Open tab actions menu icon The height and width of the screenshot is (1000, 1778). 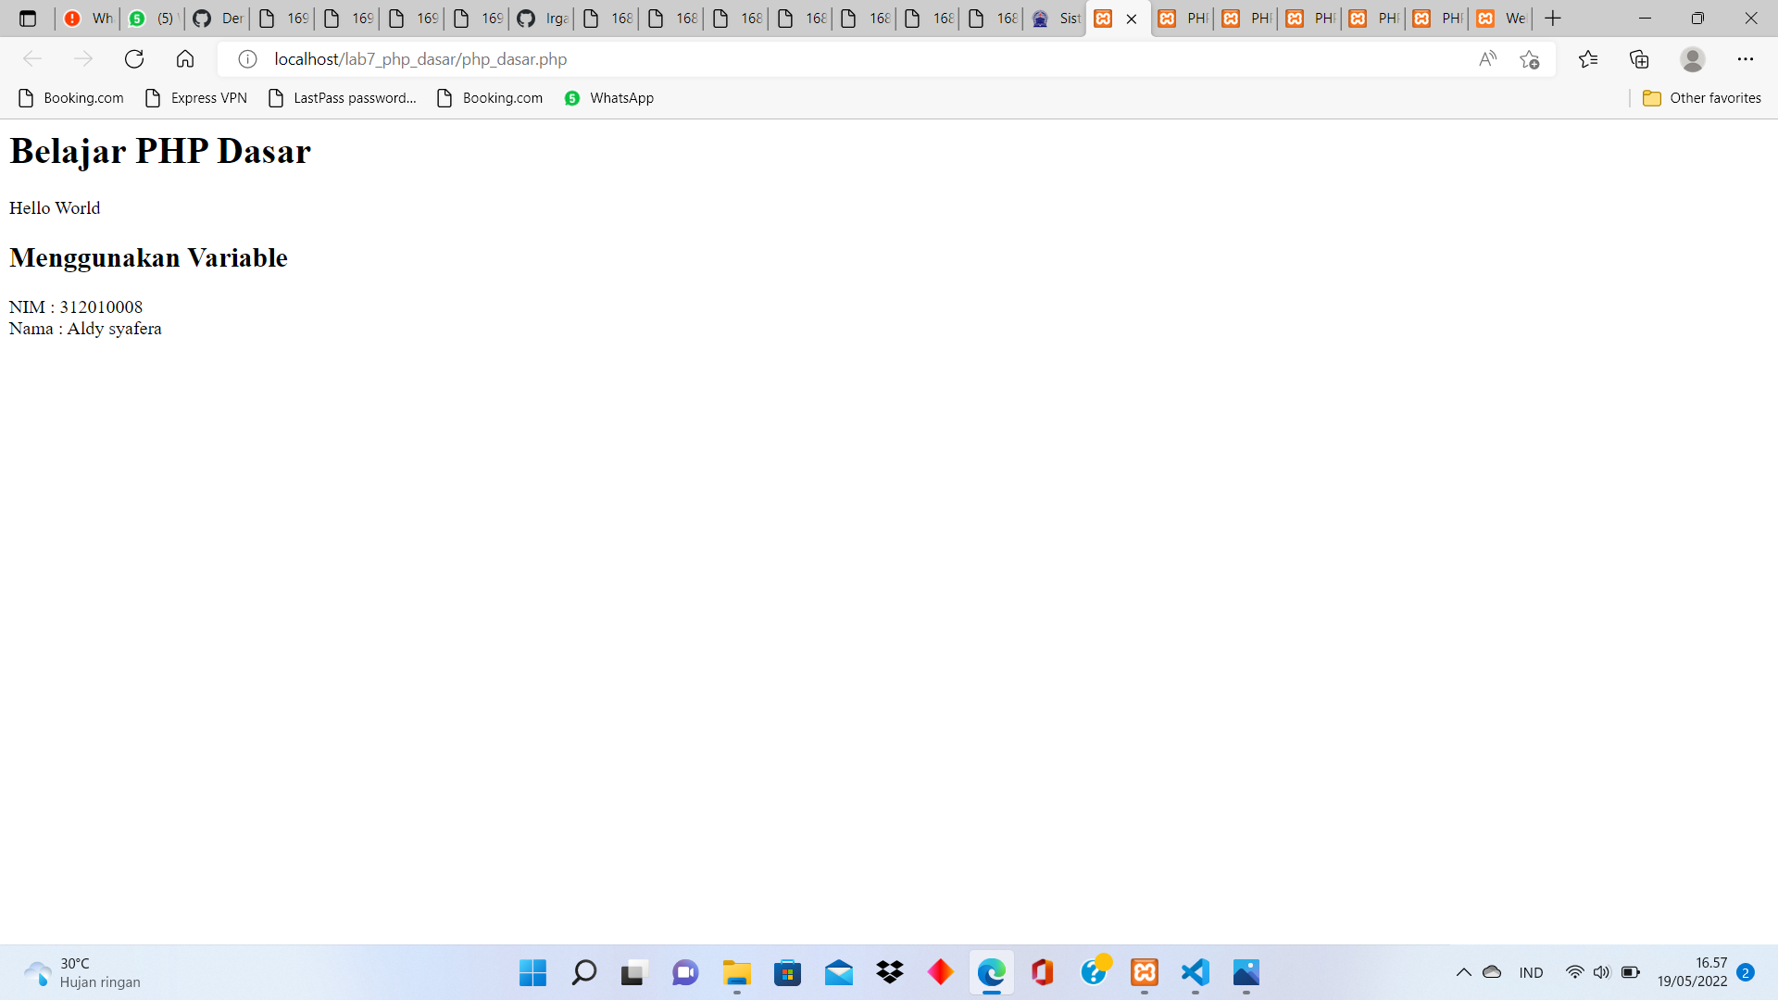coord(28,19)
